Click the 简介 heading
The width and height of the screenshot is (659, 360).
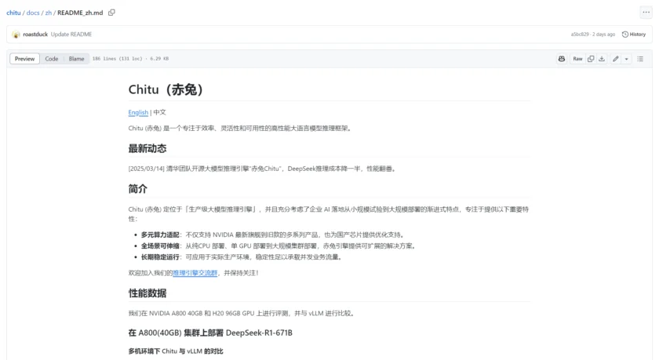coord(138,189)
